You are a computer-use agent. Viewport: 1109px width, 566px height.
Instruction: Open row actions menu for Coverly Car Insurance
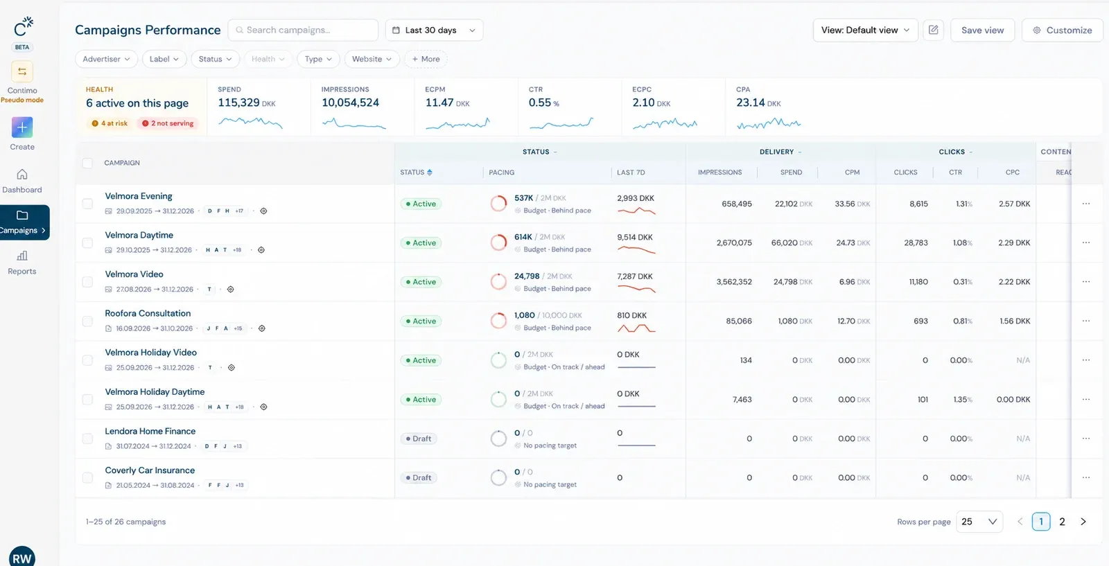pyautogui.click(x=1086, y=477)
